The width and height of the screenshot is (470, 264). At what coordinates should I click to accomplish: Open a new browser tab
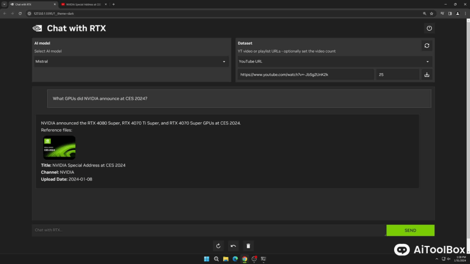[113, 4]
